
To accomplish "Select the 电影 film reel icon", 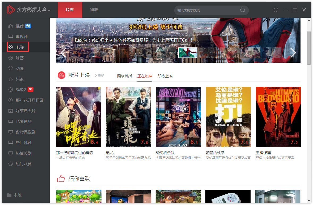I will (11, 47).
